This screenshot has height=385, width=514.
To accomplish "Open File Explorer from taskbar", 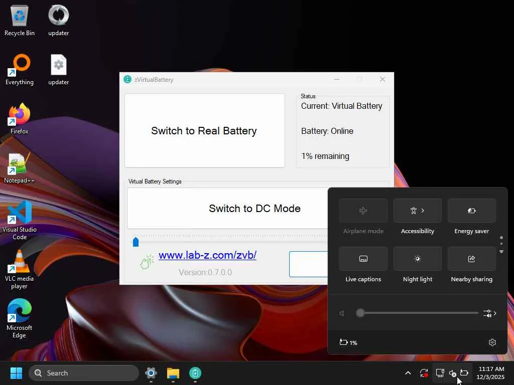I will click(173, 373).
